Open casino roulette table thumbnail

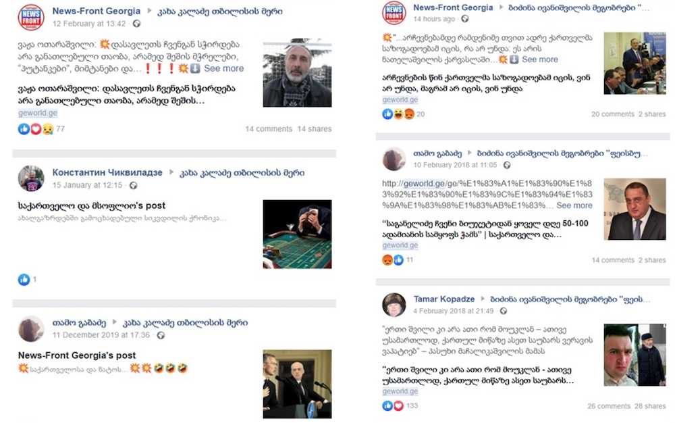click(x=297, y=234)
